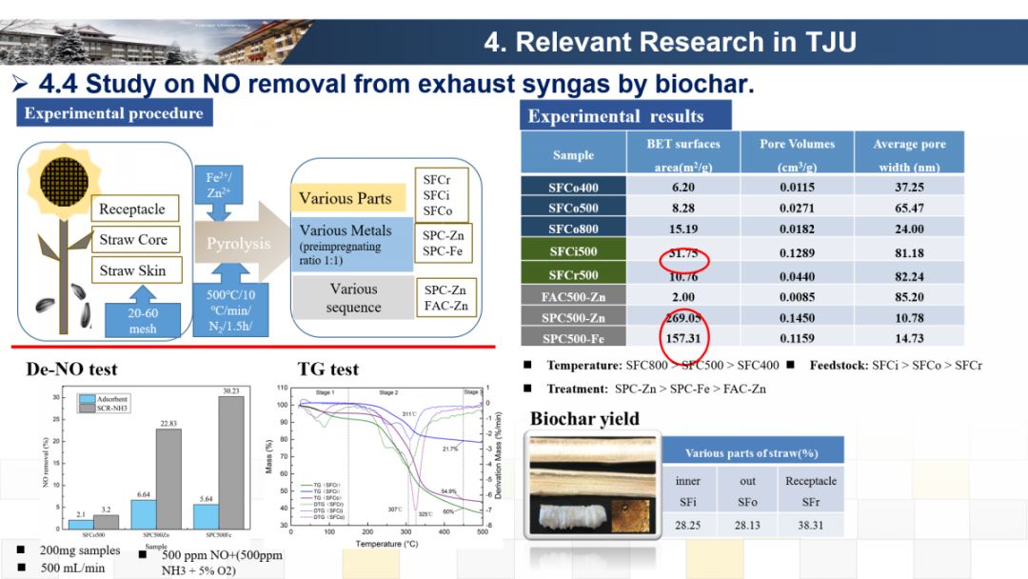
Task: Select the 'Various Parts' yellow box
Action: click(x=348, y=198)
